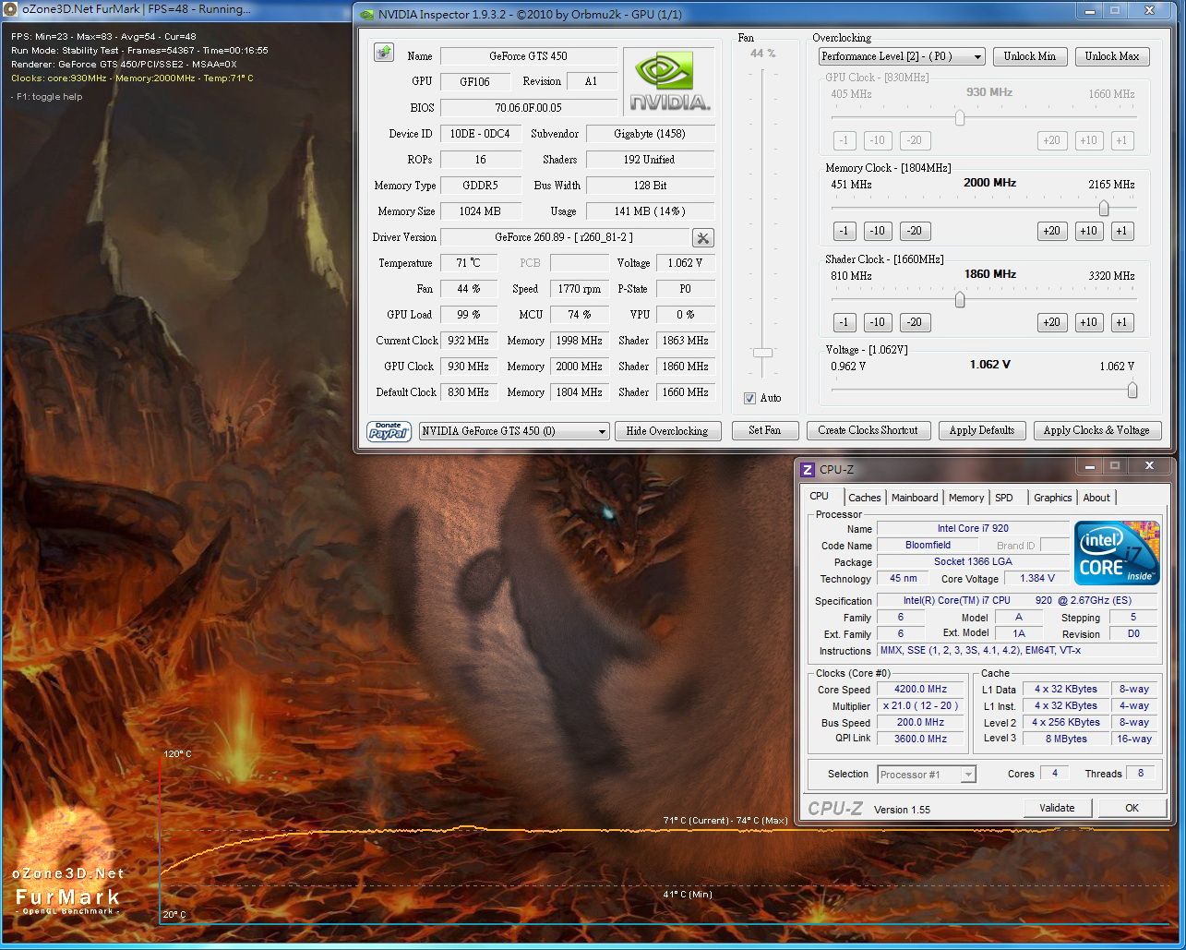Click the Set Fan button
The image size is (1186, 950).
tap(765, 430)
